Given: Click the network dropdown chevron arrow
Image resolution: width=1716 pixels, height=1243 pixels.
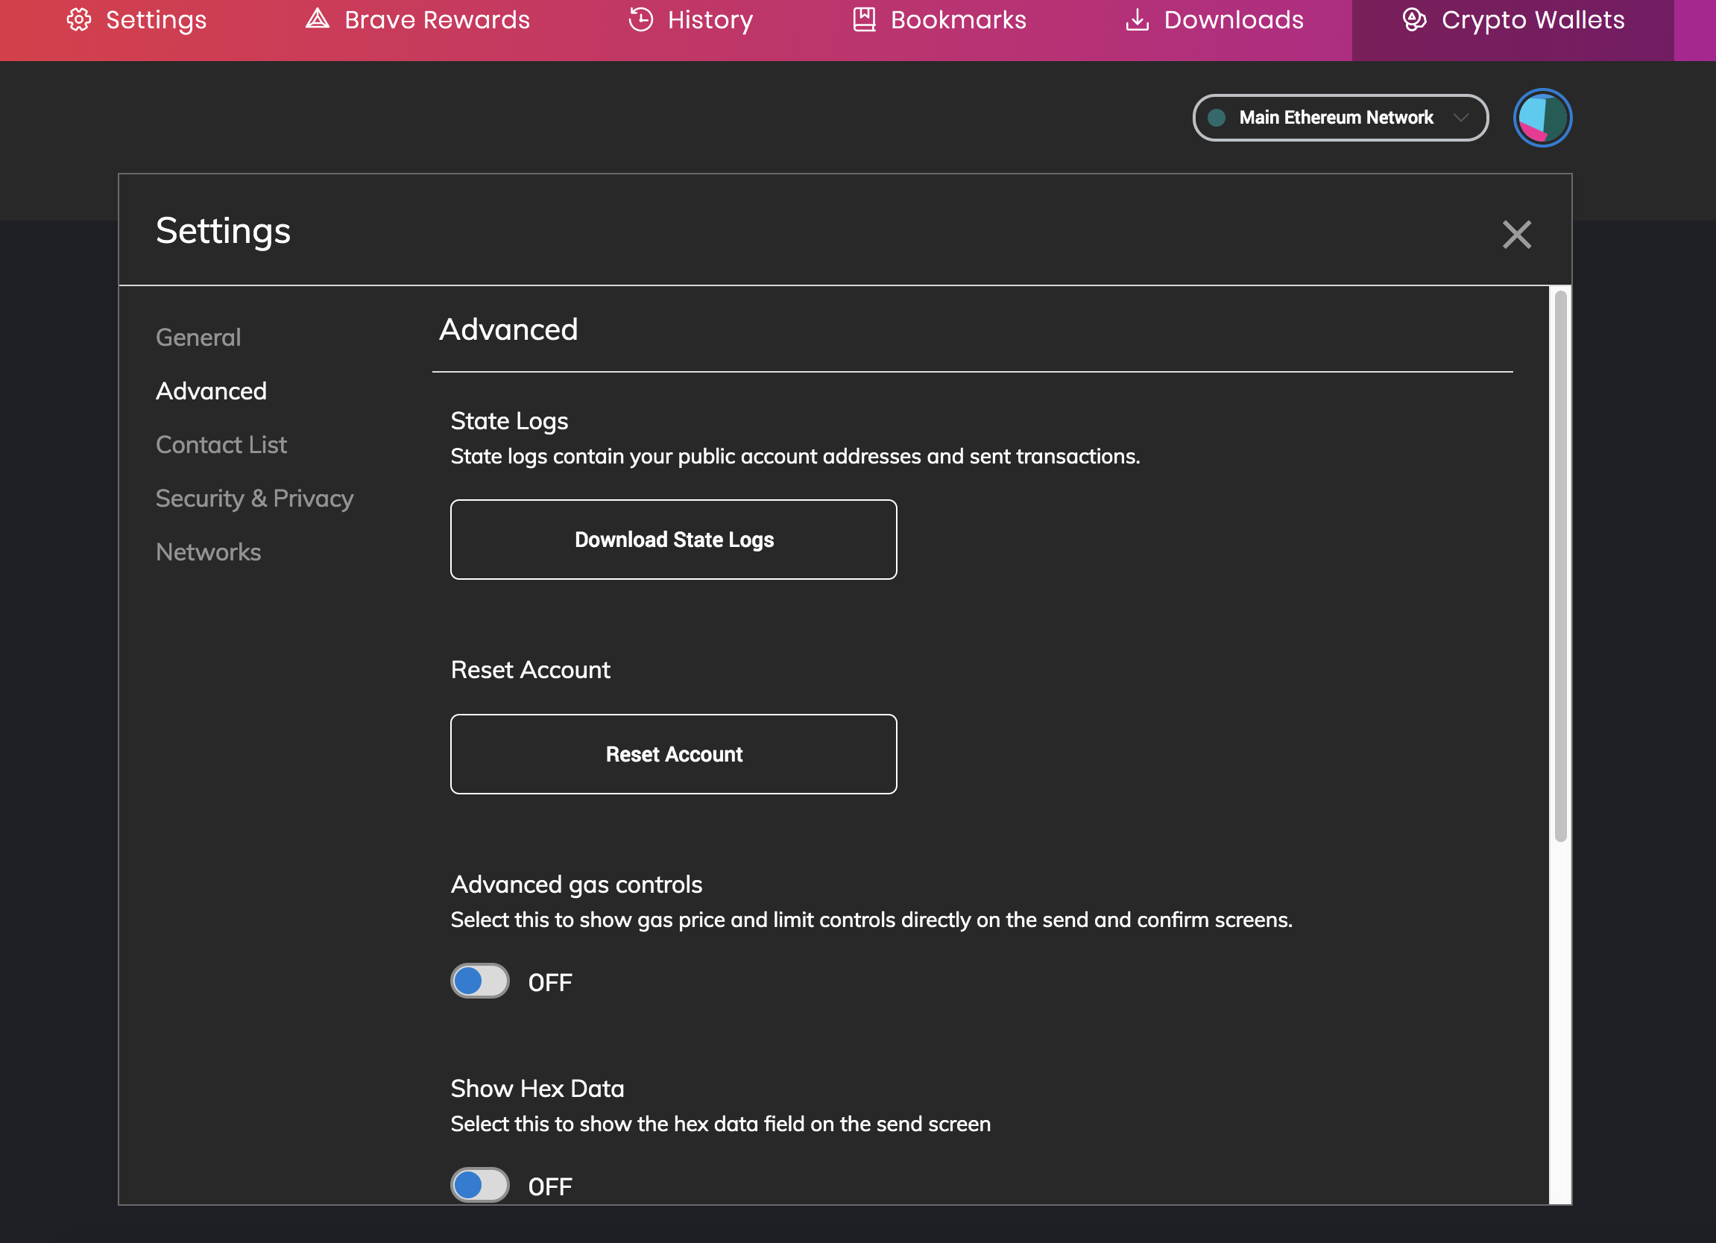Looking at the screenshot, I should click(x=1461, y=118).
